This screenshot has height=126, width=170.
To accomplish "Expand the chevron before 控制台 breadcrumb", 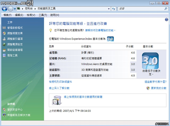I will [x=23, y=9].
